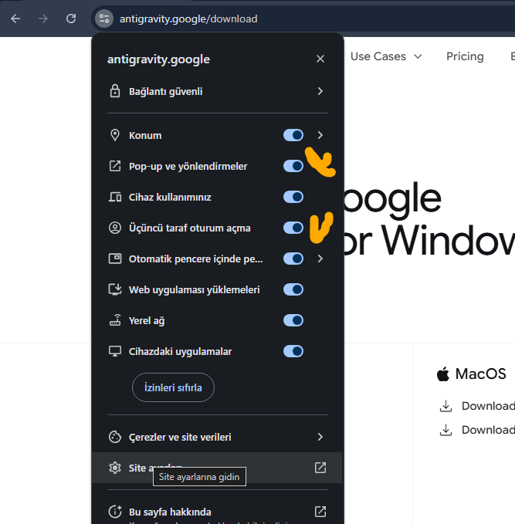Viewport: 515px width, 524px height.
Task: Open Bağlantı güvenli connection details
Action: 218,91
